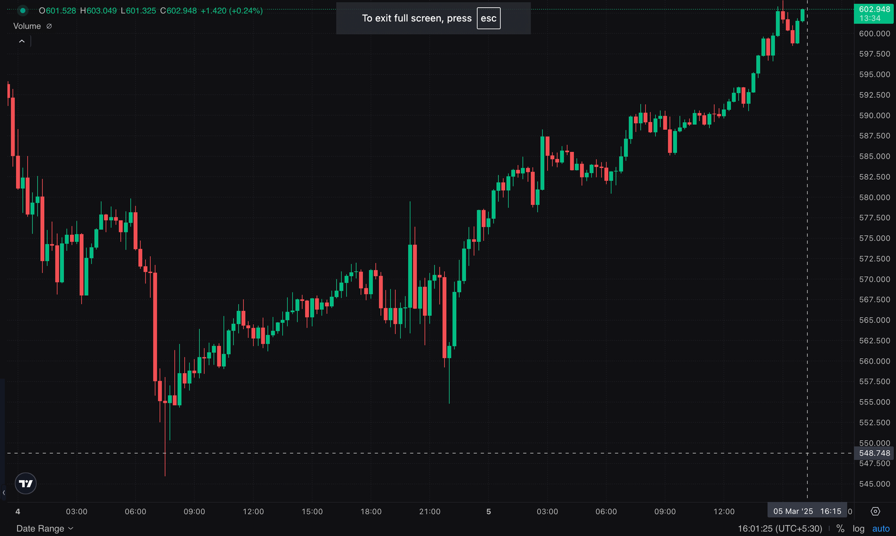The width and height of the screenshot is (896, 536).
Task: Click the 21:00 time axis label
Action: (430, 511)
